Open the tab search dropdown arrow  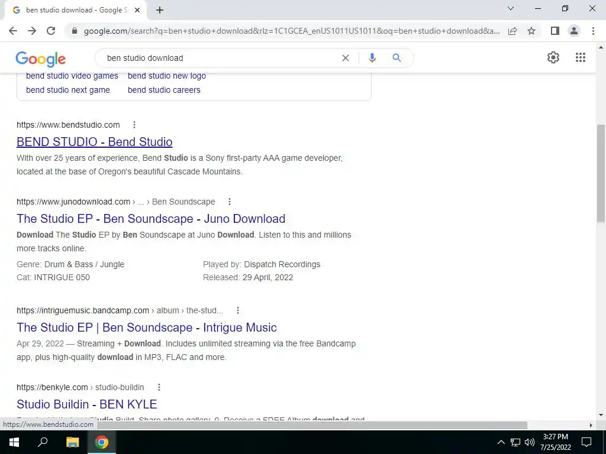pyautogui.click(x=511, y=8)
